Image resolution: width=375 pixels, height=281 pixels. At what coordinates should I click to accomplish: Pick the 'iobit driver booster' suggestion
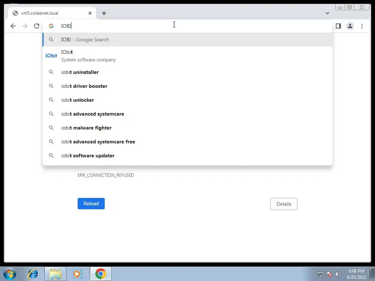coord(187,86)
